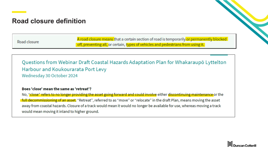Click the 'Road closure definition' slide title
Viewport: 268px width, 151px height.
49,21
